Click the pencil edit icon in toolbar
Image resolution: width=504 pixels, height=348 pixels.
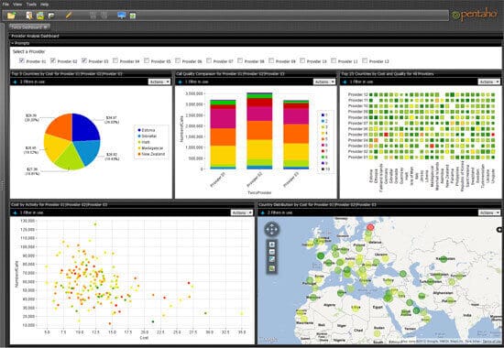pos(68,15)
